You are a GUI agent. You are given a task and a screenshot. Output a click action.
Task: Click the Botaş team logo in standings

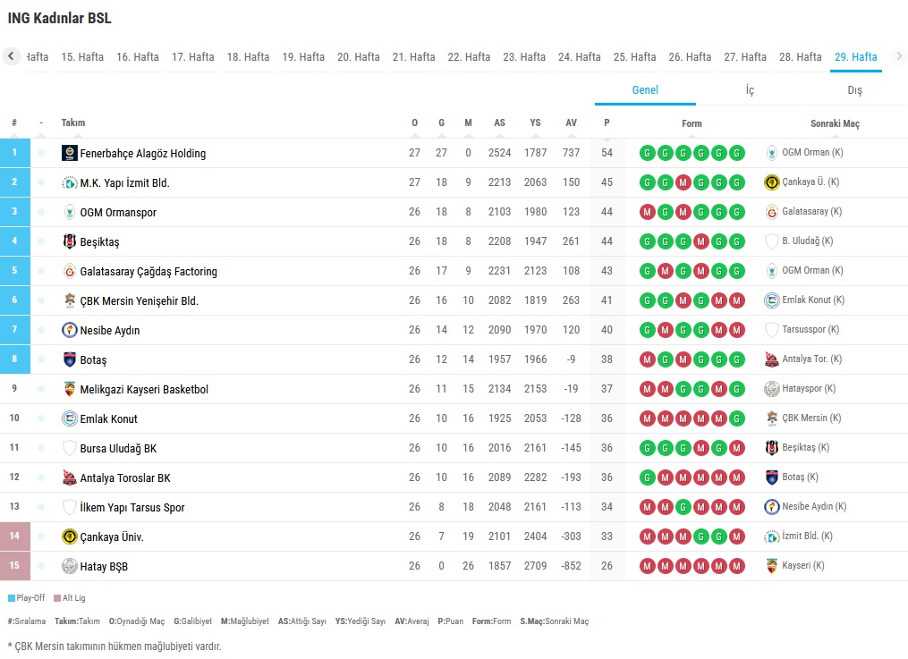pyautogui.click(x=70, y=359)
